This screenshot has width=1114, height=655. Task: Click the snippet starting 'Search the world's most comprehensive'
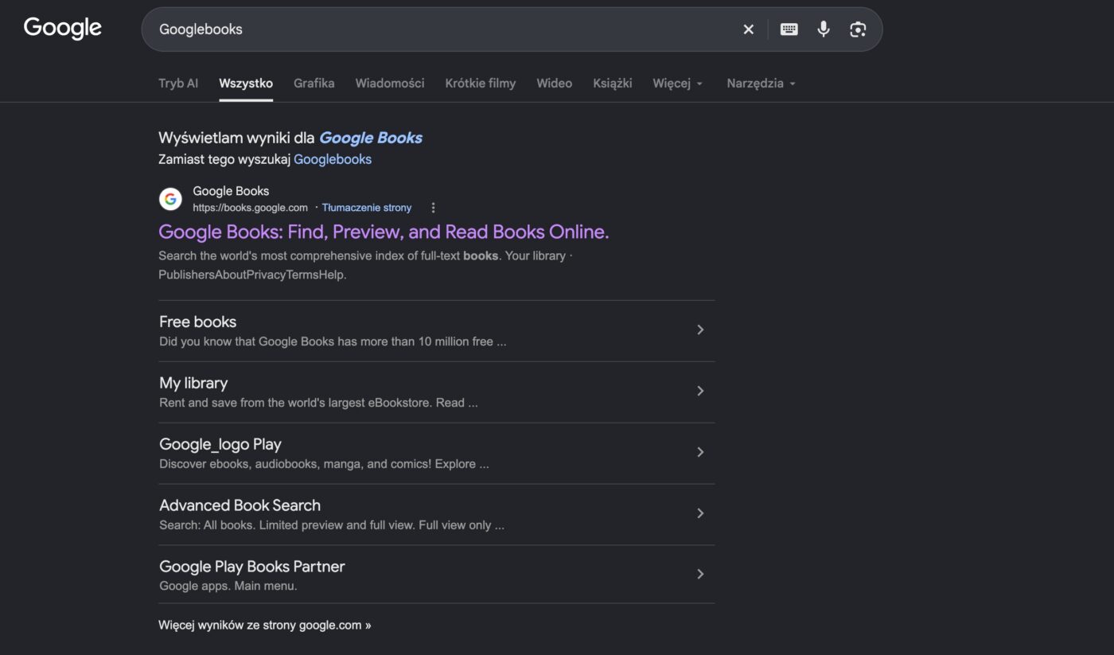point(365,265)
